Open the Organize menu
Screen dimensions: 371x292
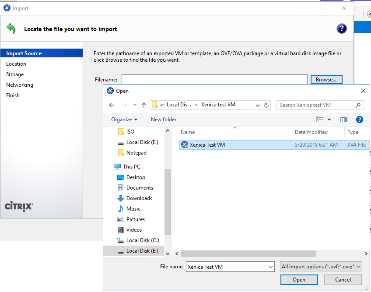[x=124, y=120]
